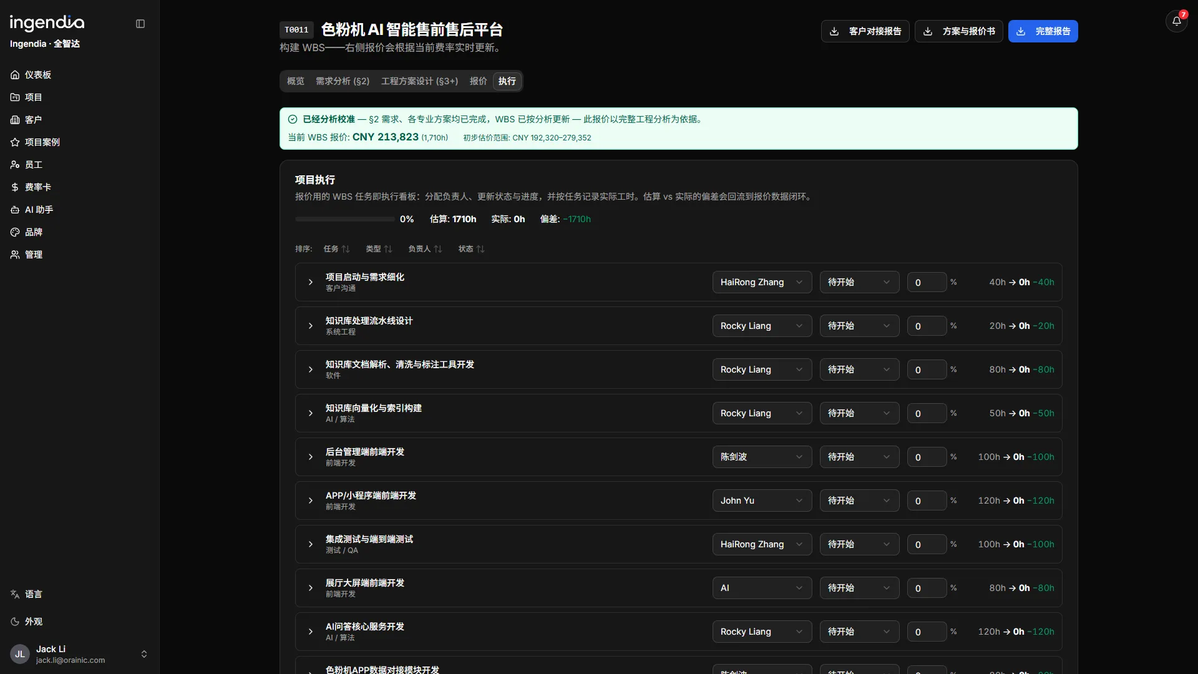
Task: Expand task 后台管理端前端开发
Action: tap(310, 457)
